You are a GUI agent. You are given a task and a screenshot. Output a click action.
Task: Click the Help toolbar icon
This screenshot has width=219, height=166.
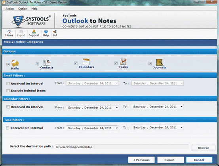pos(46,33)
